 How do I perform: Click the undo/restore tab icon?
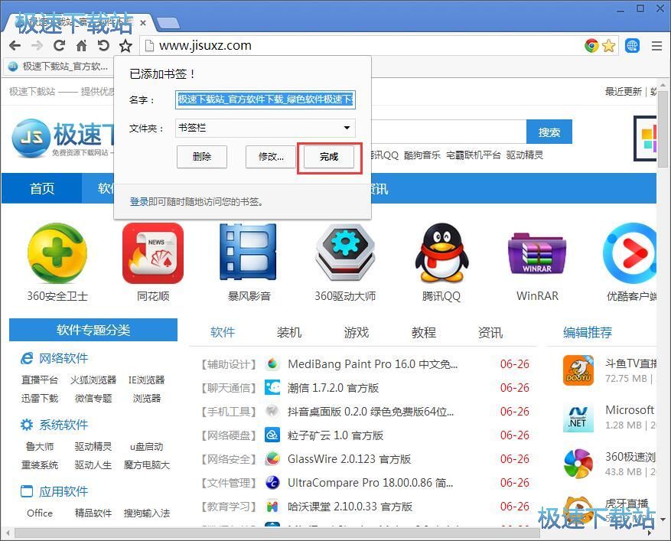pos(103,45)
